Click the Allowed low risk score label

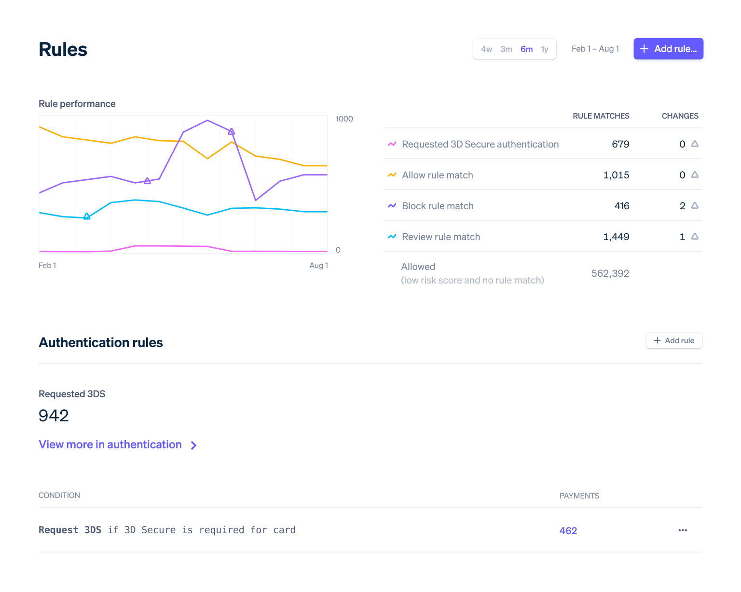click(x=472, y=273)
